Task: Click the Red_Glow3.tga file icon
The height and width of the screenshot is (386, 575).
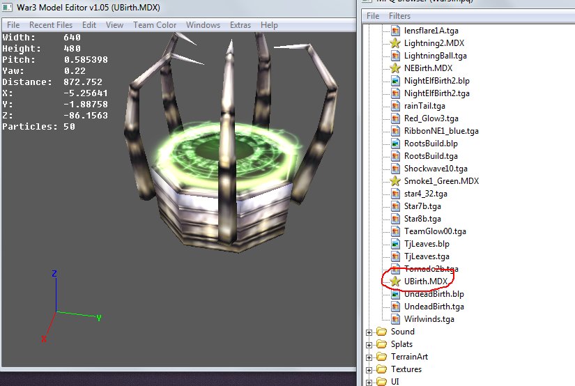Action: 395,118
